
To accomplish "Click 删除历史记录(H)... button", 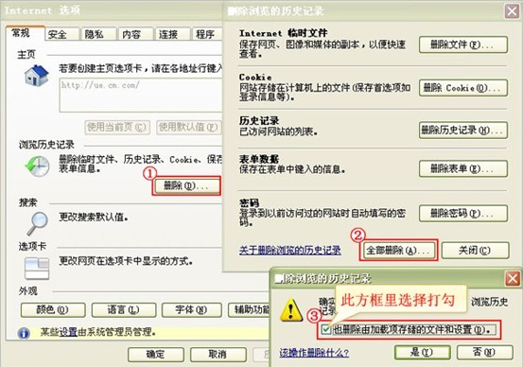I will click(x=463, y=131).
